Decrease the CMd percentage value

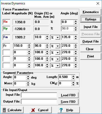coord(73,85)
